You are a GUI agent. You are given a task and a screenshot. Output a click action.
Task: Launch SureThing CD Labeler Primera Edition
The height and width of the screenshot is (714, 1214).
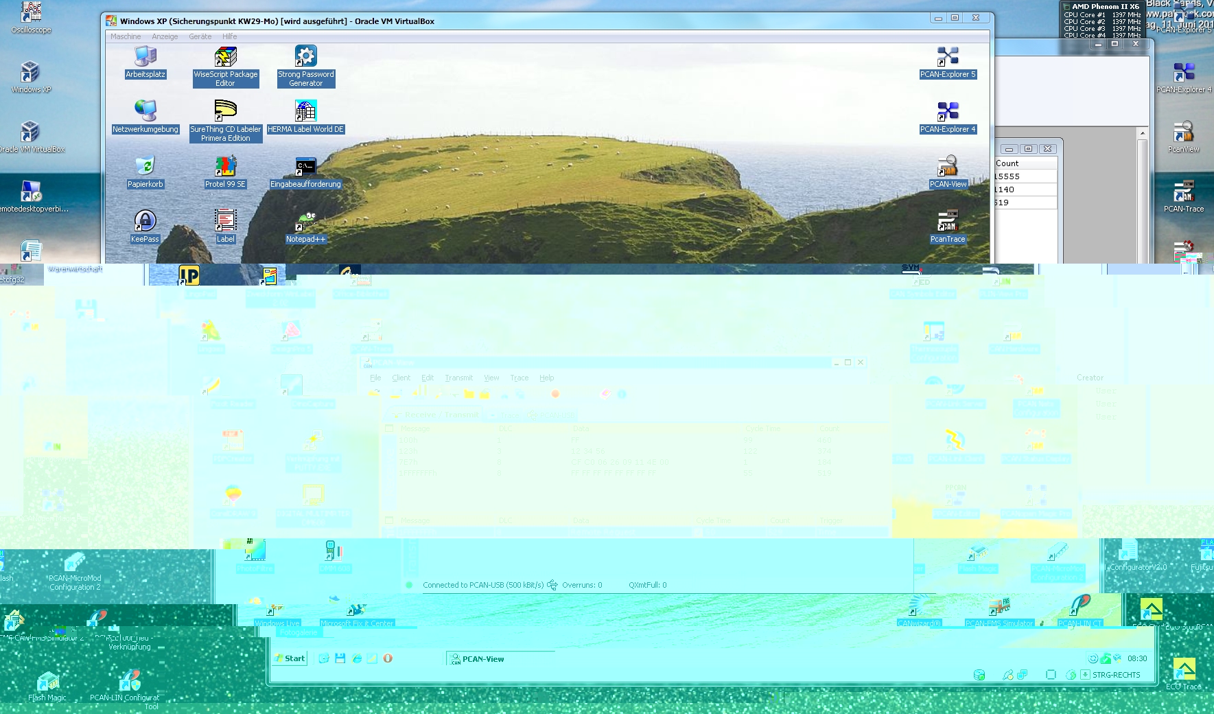pos(225,121)
